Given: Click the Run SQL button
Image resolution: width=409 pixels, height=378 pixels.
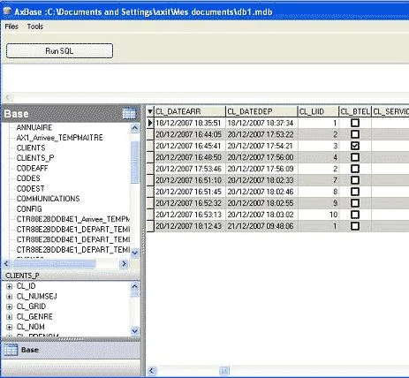Looking at the screenshot, I should point(59,51).
